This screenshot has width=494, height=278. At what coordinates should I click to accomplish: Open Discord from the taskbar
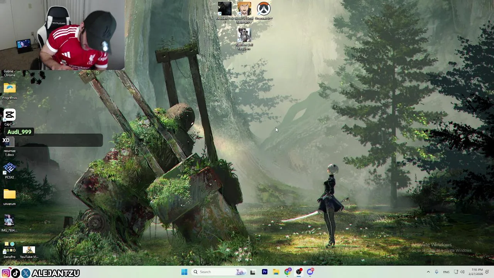click(x=310, y=272)
